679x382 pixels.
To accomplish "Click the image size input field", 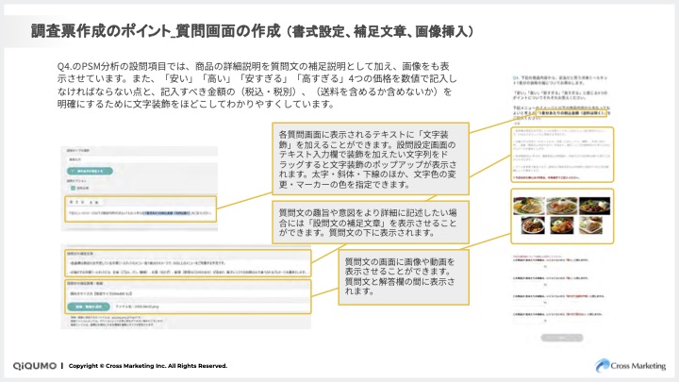I will tap(188, 293).
